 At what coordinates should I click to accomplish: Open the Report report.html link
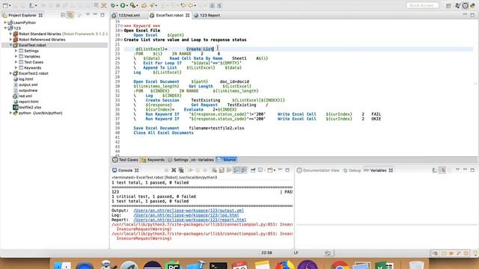coord(189,220)
